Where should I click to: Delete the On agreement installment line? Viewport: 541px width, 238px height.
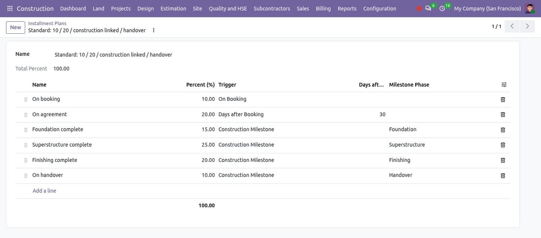coord(503,115)
